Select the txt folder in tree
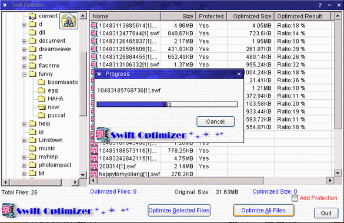Screen dimensions: 344x223 42,173
